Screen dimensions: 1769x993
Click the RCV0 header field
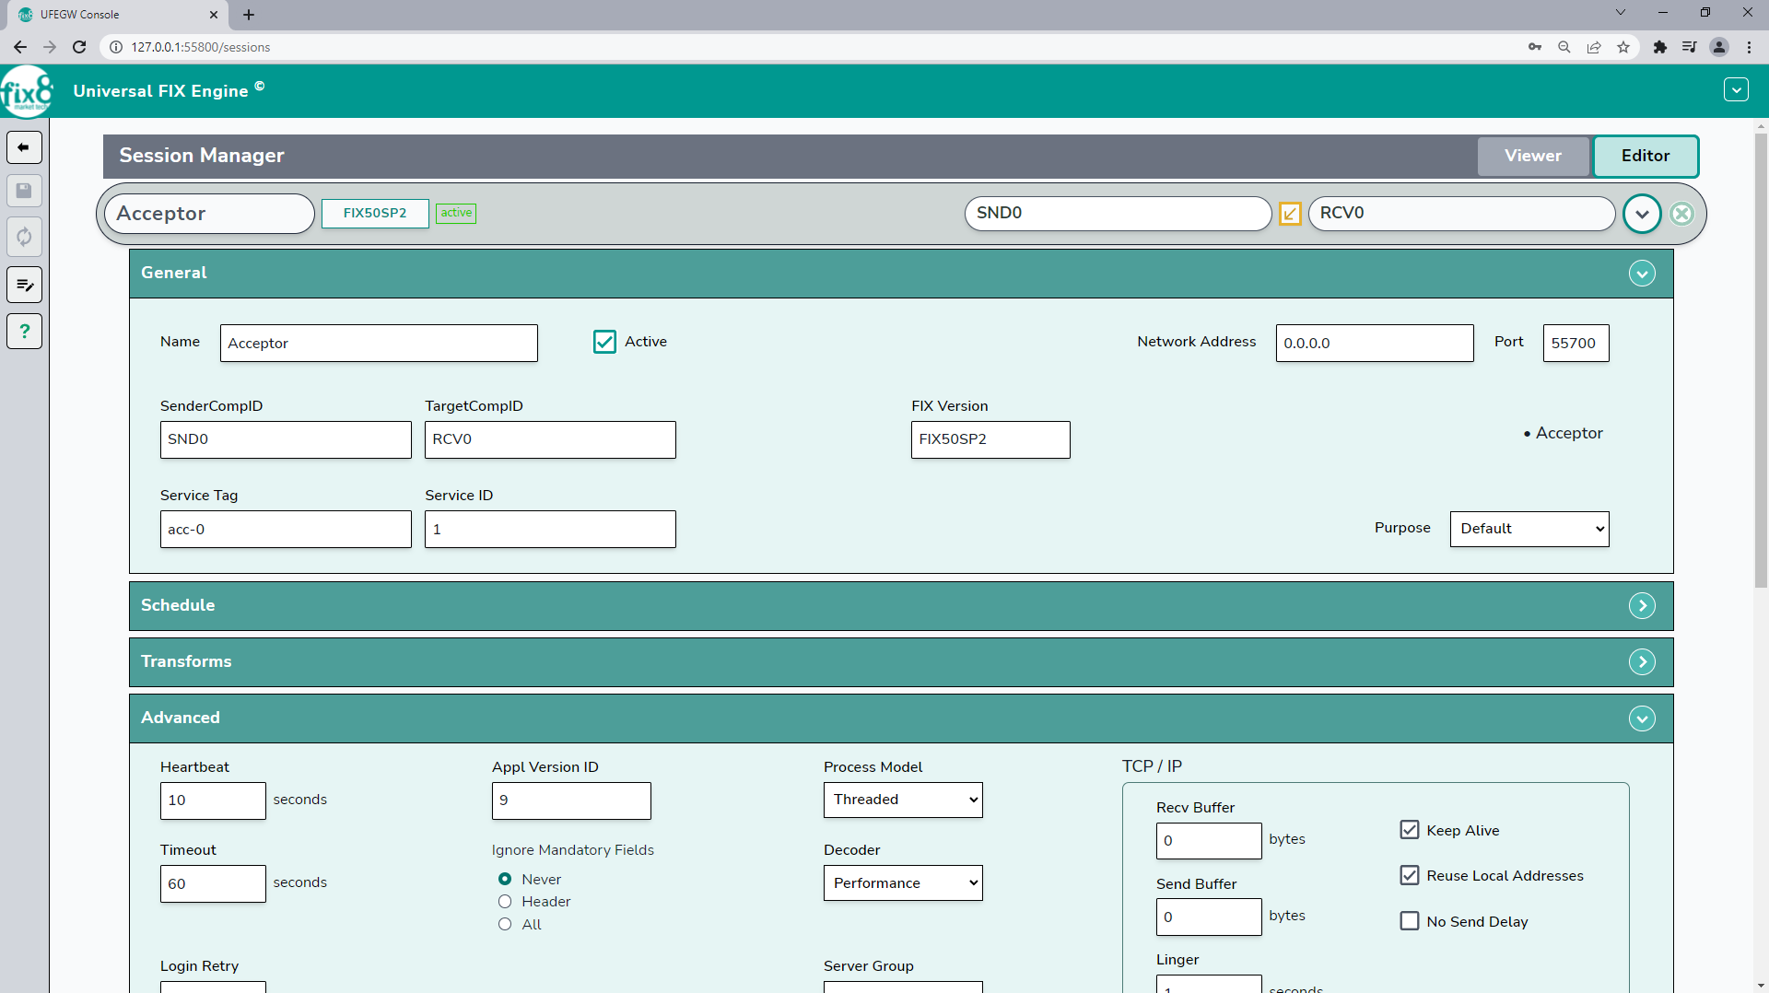[x=1462, y=214]
